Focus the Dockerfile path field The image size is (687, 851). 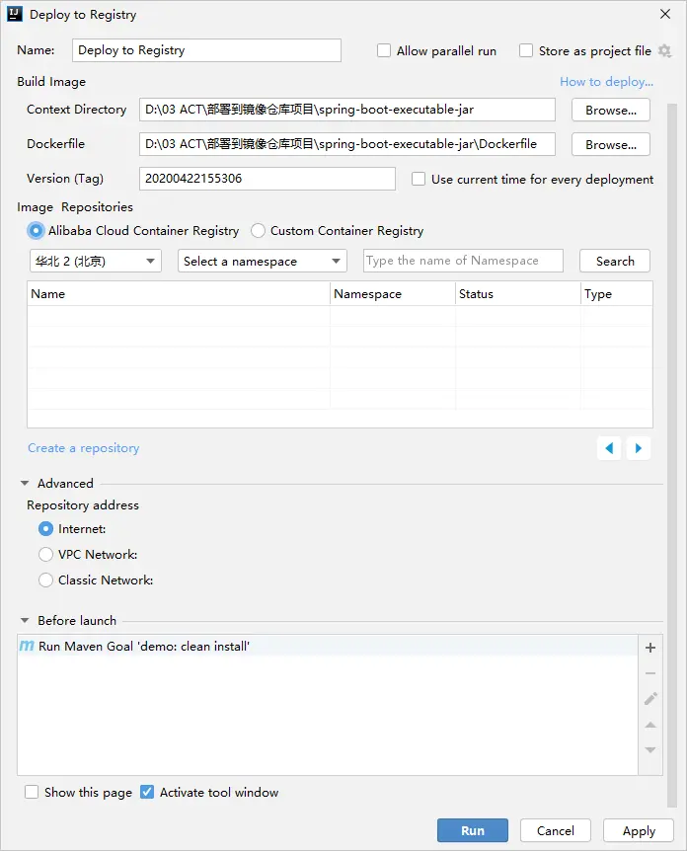pyautogui.click(x=347, y=144)
